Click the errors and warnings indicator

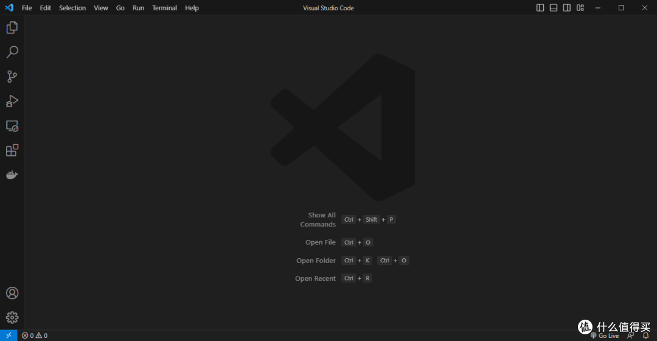(35, 336)
